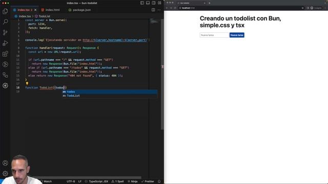Open the Source Control view
Screen dimensions: 328x184
click(x=5, y=32)
